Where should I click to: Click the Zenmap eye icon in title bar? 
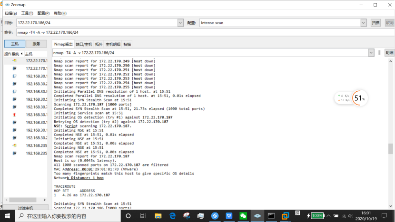[7, 5]
